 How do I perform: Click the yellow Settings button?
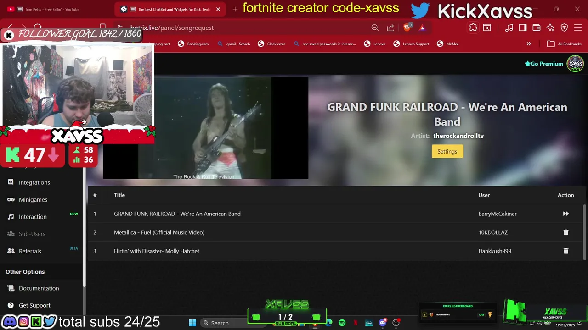[x=447, y=151]
